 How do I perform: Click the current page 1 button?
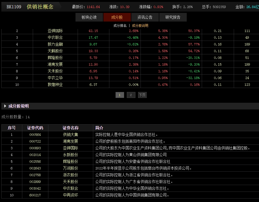120,95
